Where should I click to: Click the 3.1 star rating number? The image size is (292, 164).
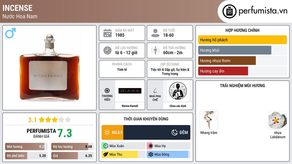click(x=32, y=120)
